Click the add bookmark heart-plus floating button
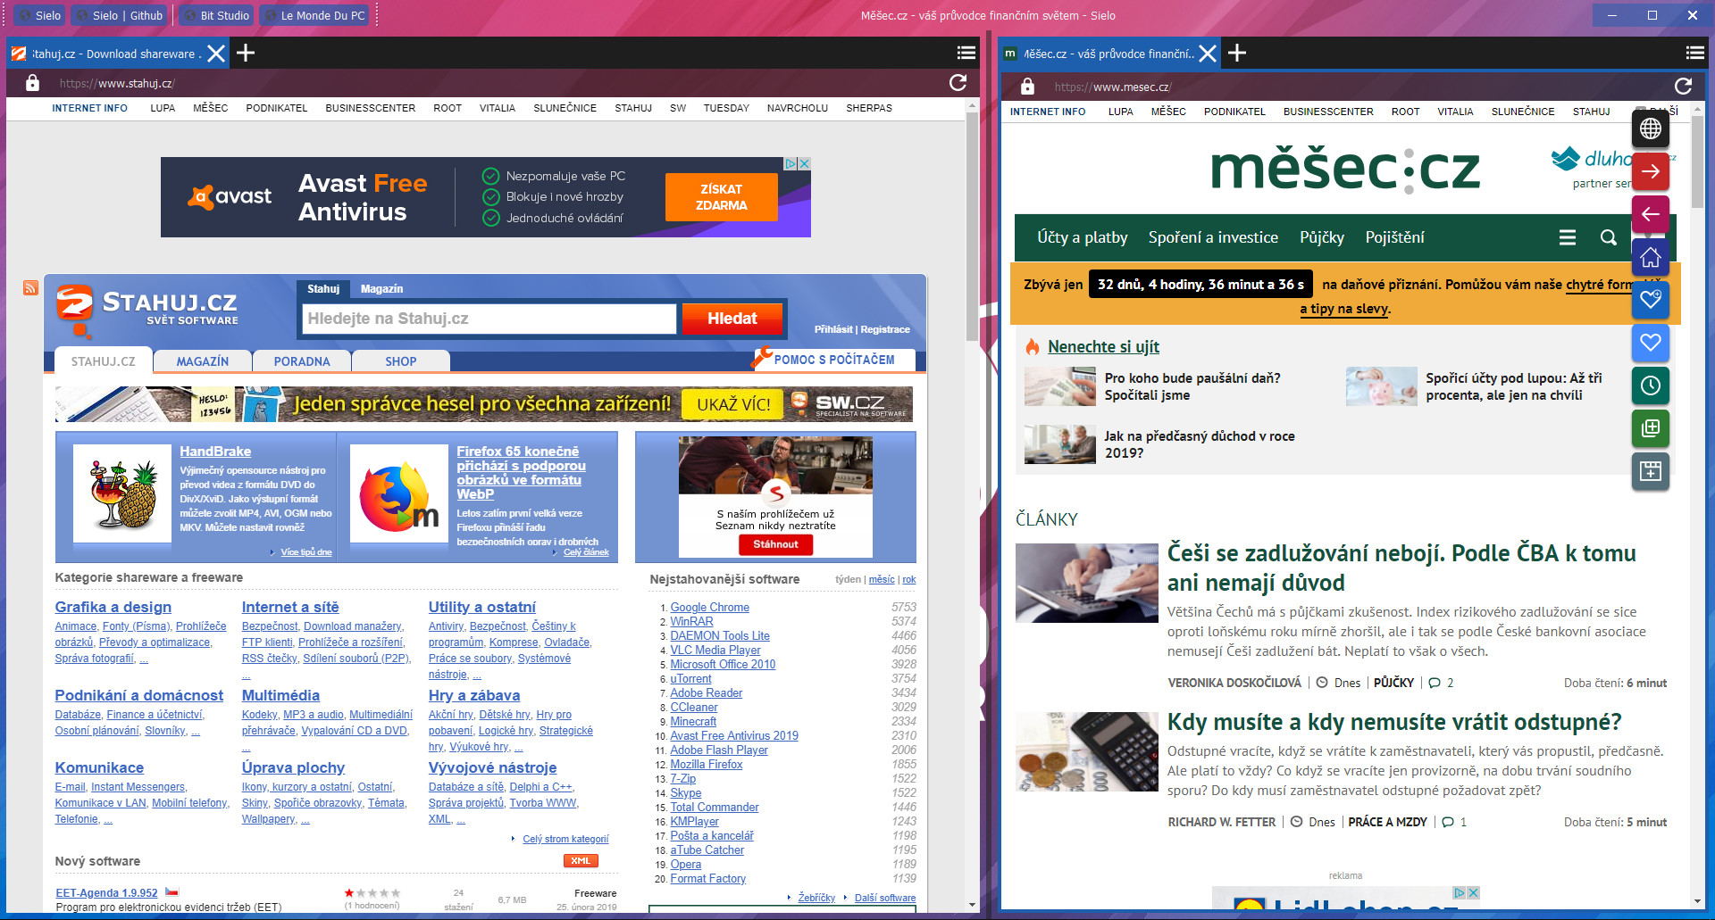 pyautogui.click(x=1651, y=300)
